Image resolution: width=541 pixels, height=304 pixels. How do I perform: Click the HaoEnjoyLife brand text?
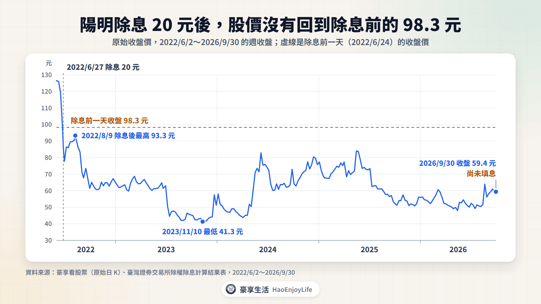pos(292,290)
